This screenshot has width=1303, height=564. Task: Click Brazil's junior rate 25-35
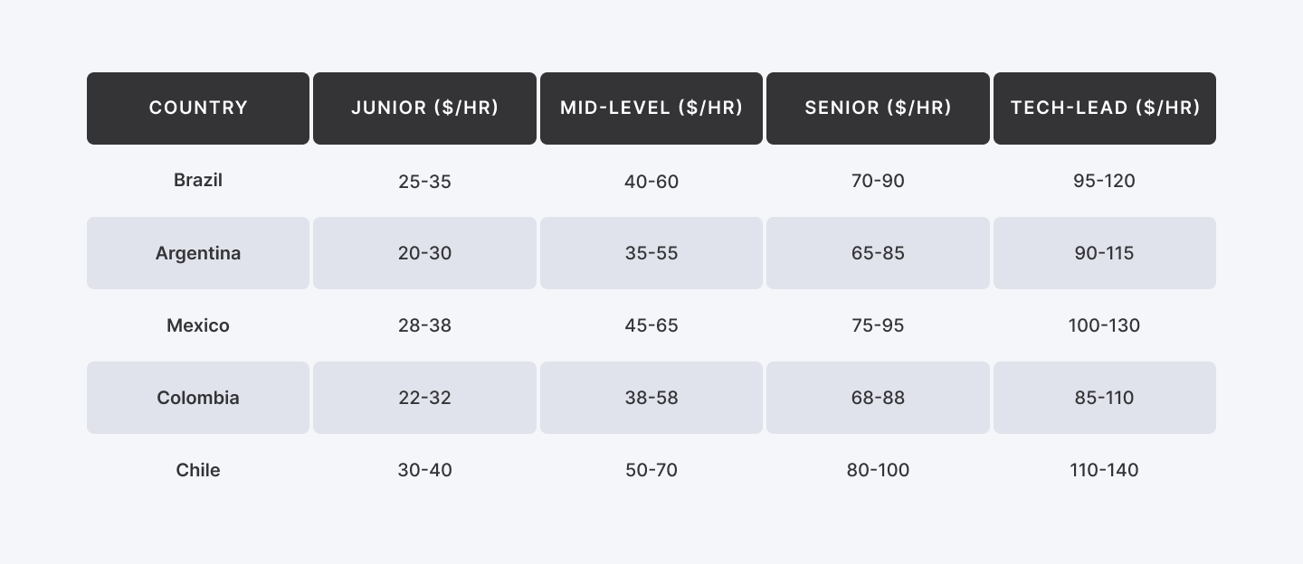coord(424,181)
